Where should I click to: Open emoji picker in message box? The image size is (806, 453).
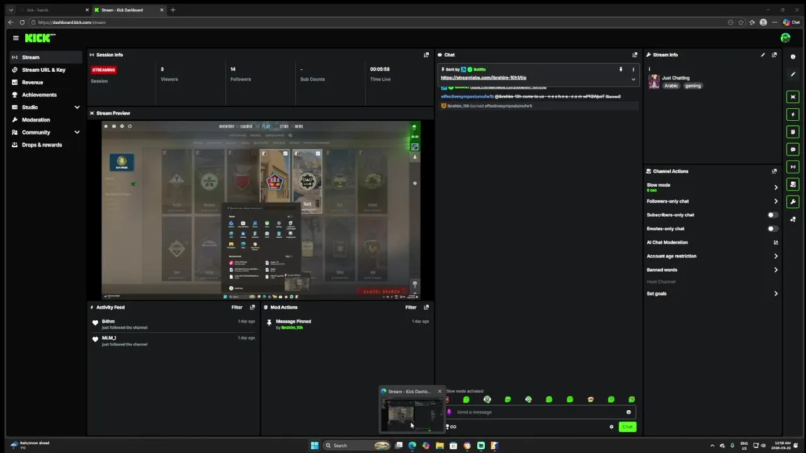628,412
